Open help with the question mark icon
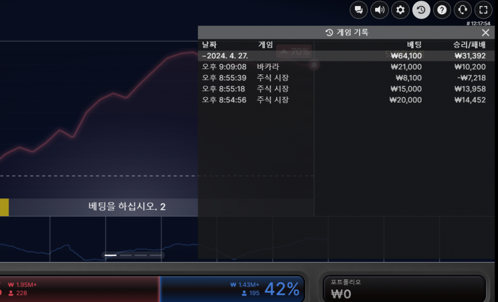This screenshot has height=302, width=498. (441, 10)
